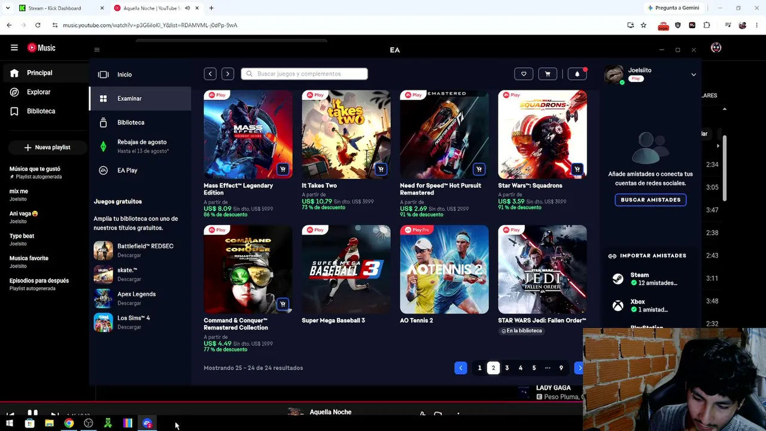The height and width of the screenshot is (431, 766).
Task: Click Apex Legends free game icon
Action: point(103,298)
